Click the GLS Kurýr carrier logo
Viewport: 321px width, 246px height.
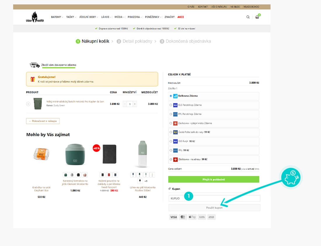[175, 141]
